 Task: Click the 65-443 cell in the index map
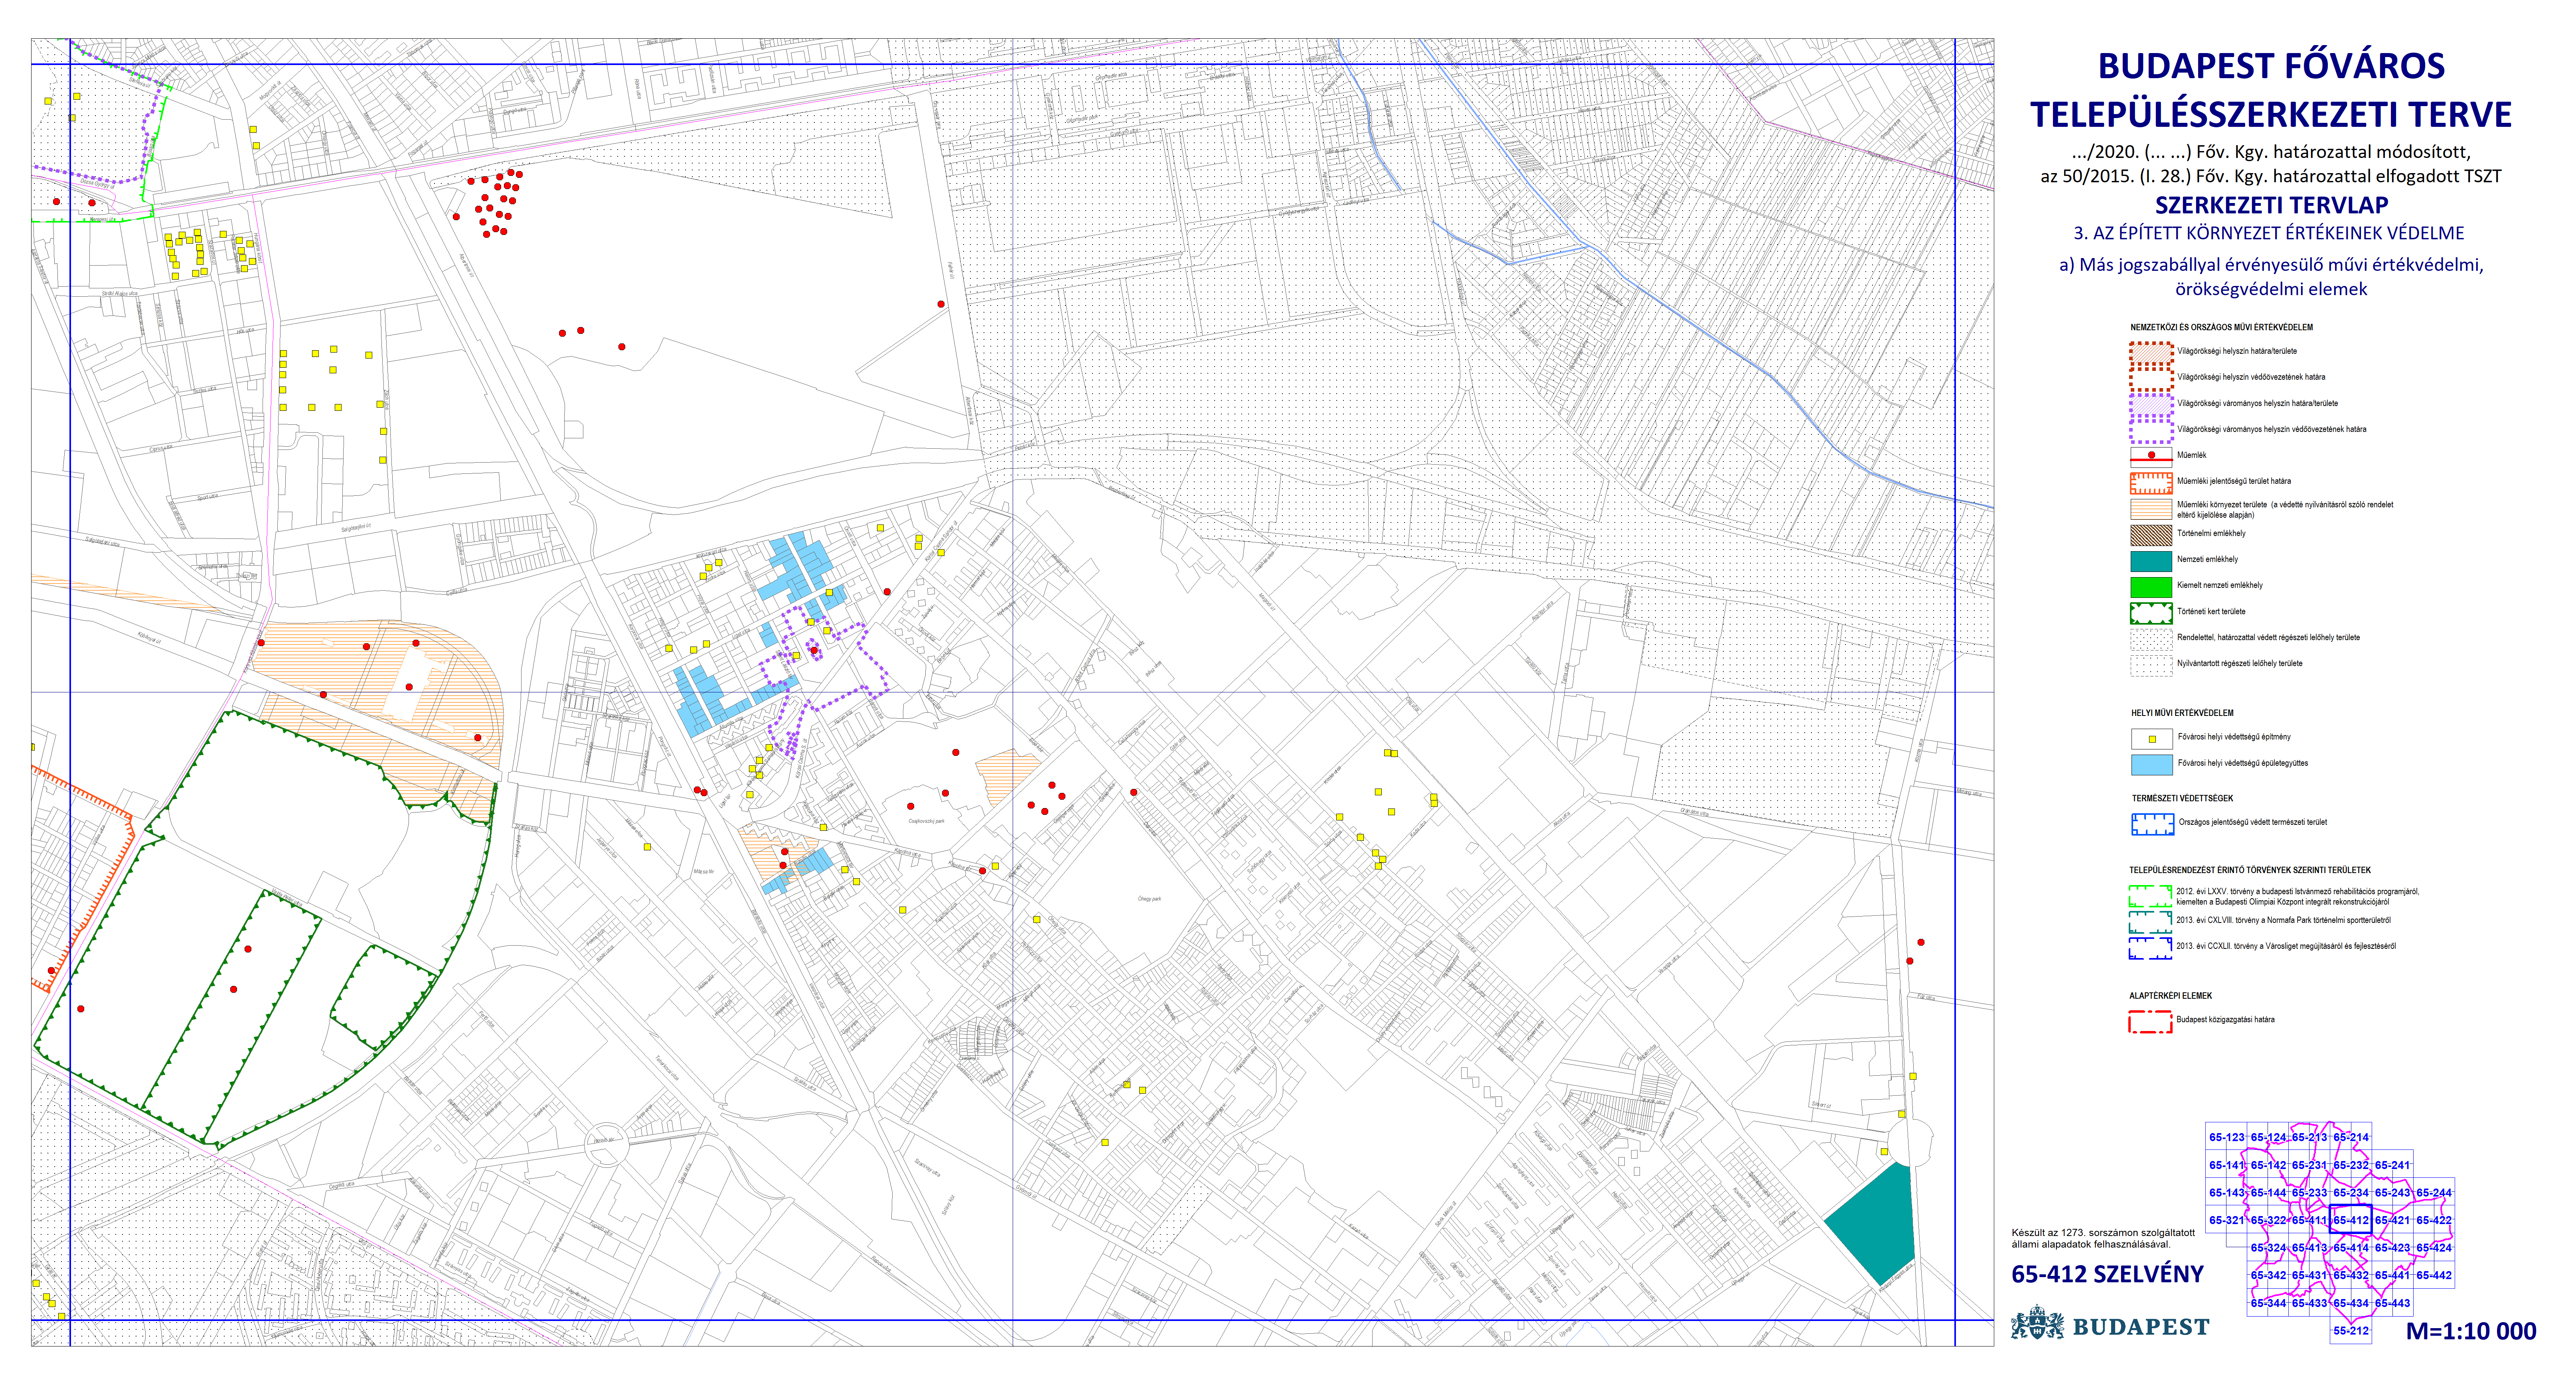2392,1303
